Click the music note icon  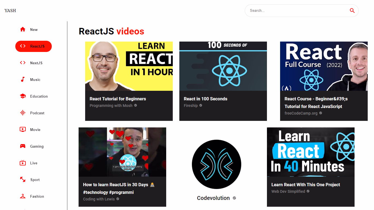tap(23, 80)
